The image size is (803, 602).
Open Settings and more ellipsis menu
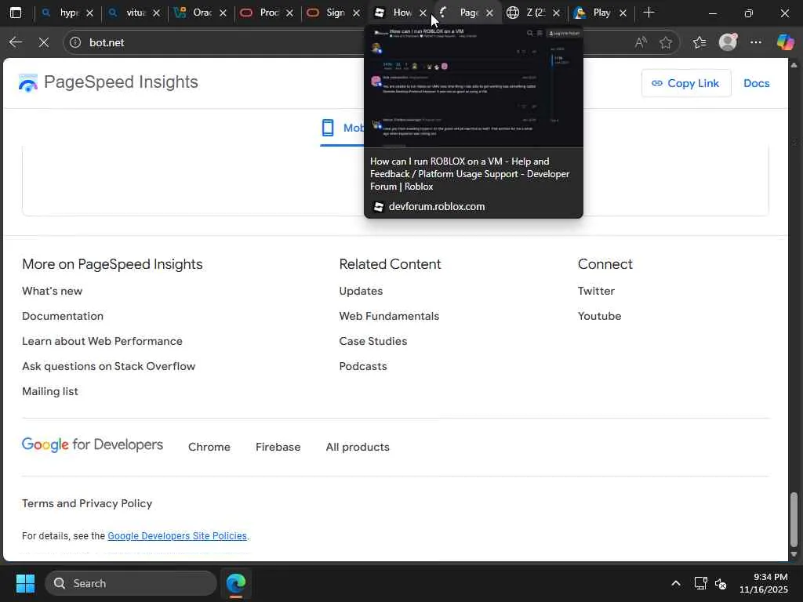pyautogui.click(x=756, y=42)
